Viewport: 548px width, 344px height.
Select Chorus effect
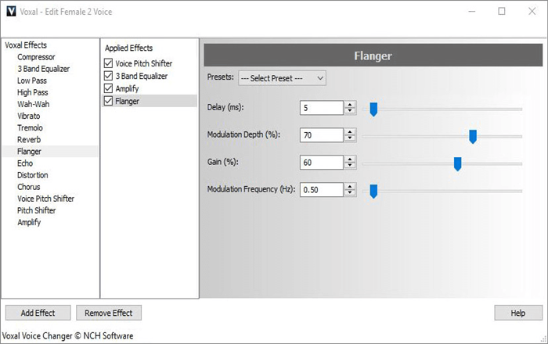29,187
